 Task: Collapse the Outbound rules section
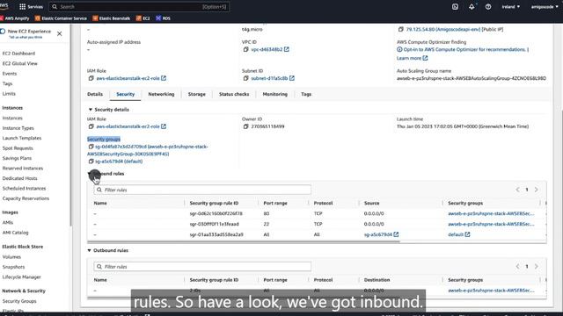pyautogui.click(x=90, y=250)
